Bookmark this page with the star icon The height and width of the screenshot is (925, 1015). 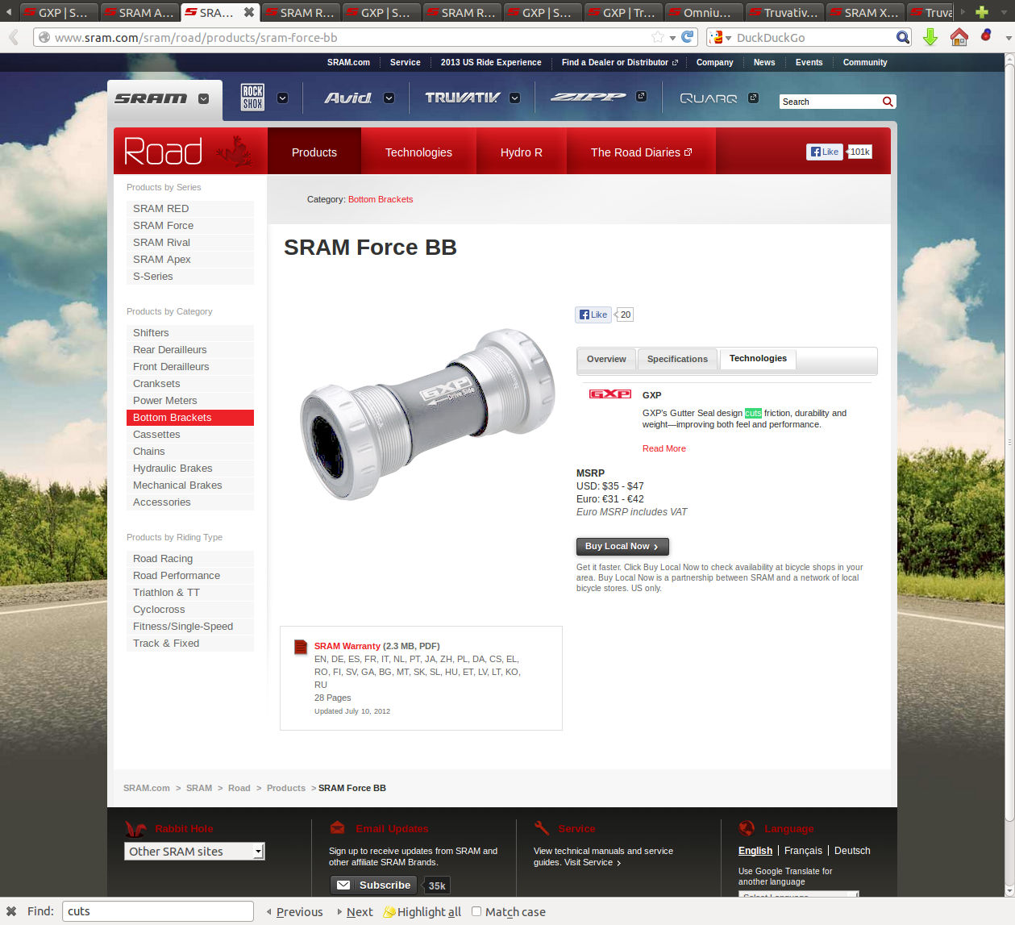point(658,37)
